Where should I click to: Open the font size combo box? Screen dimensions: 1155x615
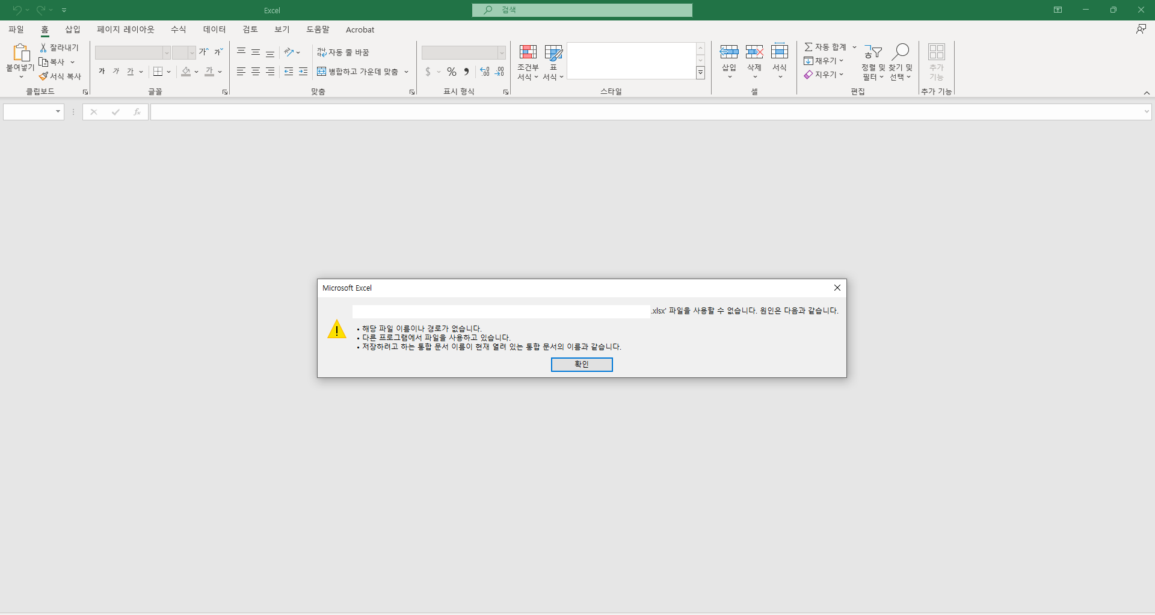(x=184, y=53)
